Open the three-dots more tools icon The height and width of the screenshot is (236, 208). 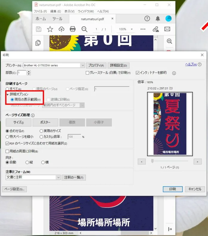pyautogui.click(x=143, y=29)
